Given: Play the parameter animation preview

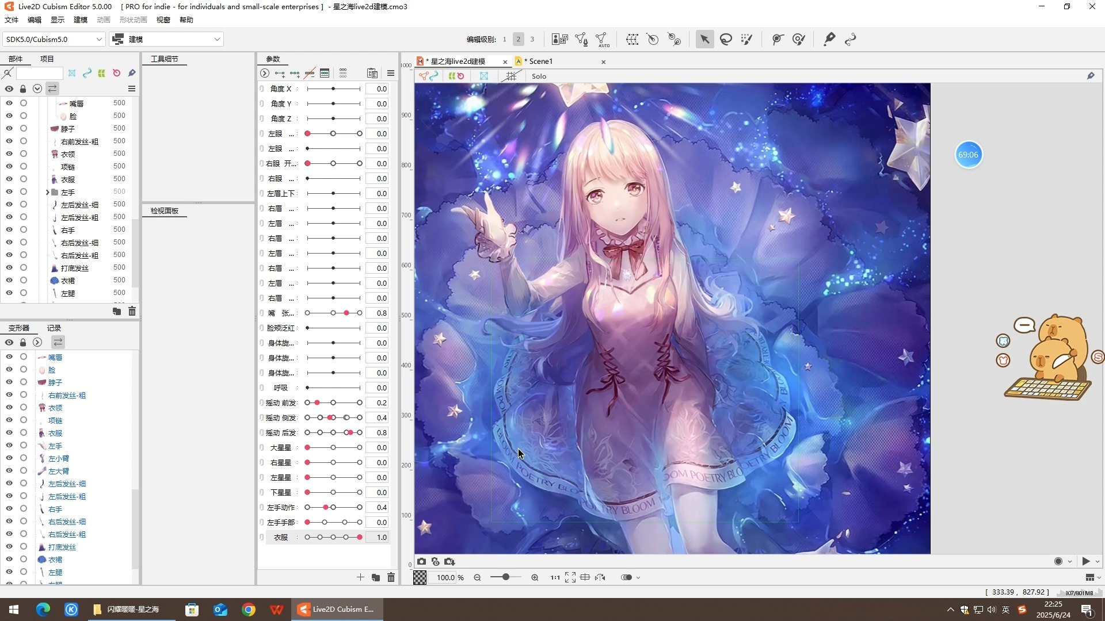Looking at the screenshot, I should click(x=1086, y=561).
